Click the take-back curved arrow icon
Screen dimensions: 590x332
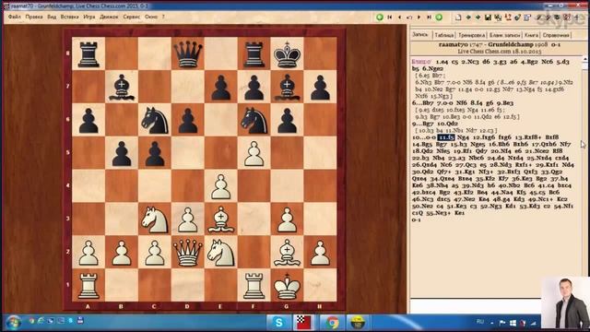tap(409, 18)
